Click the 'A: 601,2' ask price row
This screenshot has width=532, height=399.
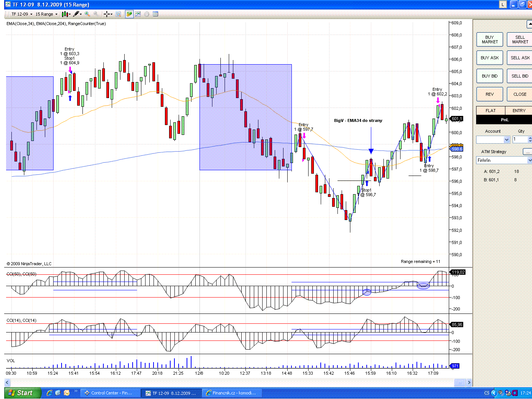501,171
